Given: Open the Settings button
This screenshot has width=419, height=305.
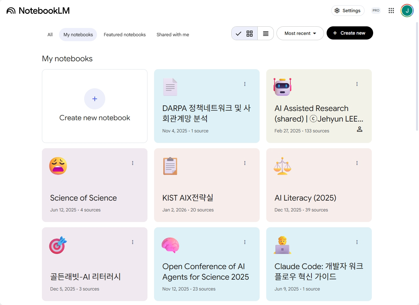Looking at the screenshot, I should pyautogui.click(x=348, y=11).
